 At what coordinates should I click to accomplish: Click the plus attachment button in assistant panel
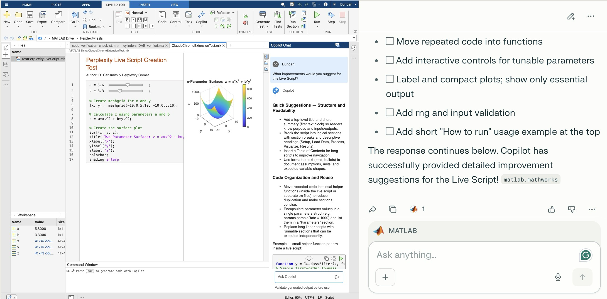tap(385, 277)
